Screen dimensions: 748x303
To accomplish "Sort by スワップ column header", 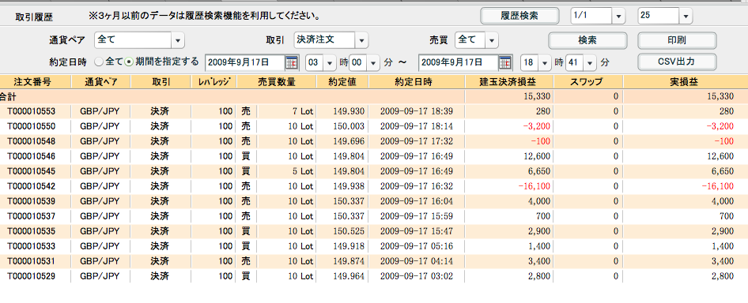I will [588, 81].
